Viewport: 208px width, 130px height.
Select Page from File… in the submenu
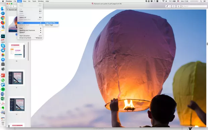click(51, 23)
